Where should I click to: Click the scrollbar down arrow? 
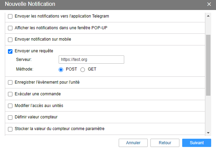click(x=208, y=133)
